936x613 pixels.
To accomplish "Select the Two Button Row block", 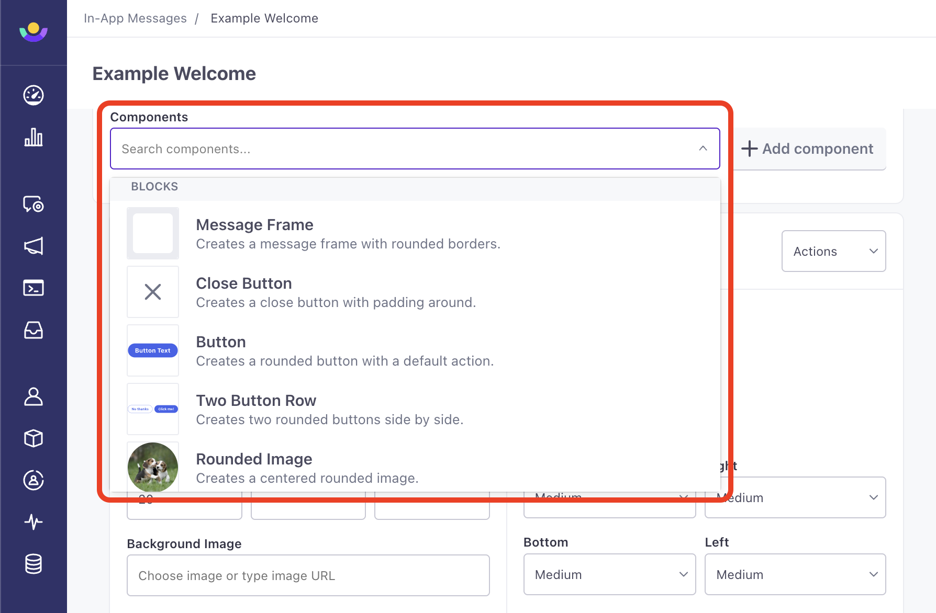I will (415, 409).
